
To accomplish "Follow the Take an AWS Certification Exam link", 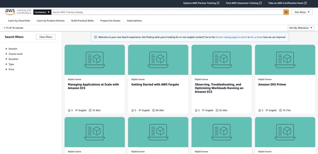I will (287, 3).
